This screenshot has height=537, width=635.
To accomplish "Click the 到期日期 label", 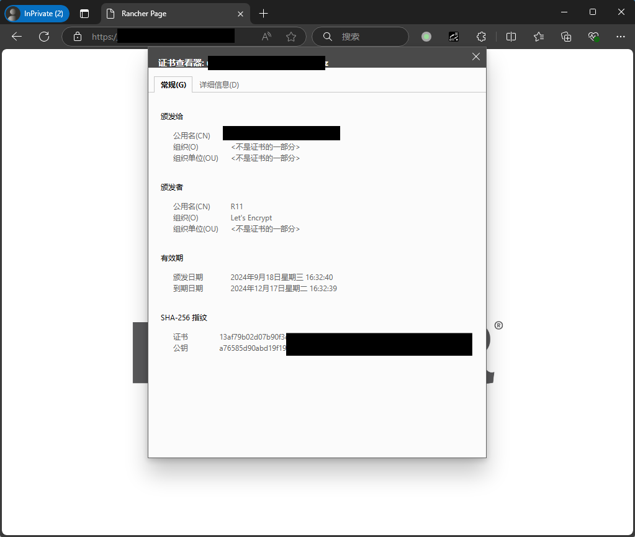I will tap(188, 288).
